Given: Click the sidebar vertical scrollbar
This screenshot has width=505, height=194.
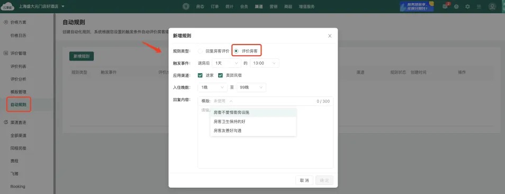Looking at the screenshot, I should pyautogui.click(x=55, y=103).
